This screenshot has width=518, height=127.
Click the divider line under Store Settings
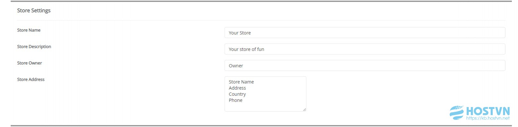click(261, 20)
